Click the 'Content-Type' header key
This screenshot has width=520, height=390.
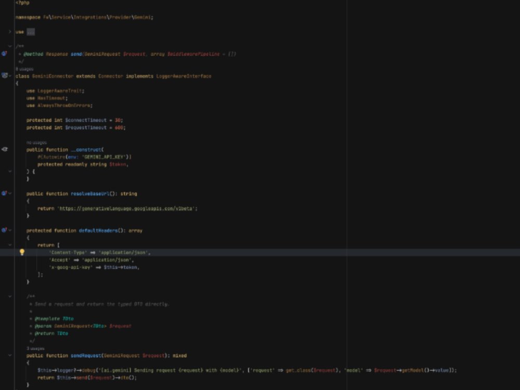[68, 252]
